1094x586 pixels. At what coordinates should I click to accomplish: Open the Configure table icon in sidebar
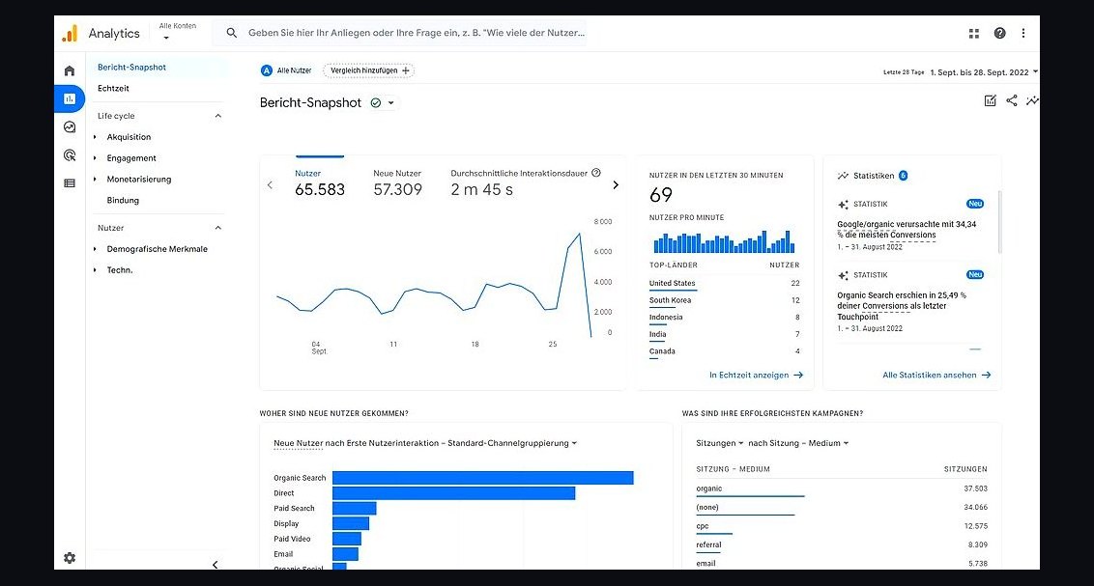coord(69,183)
